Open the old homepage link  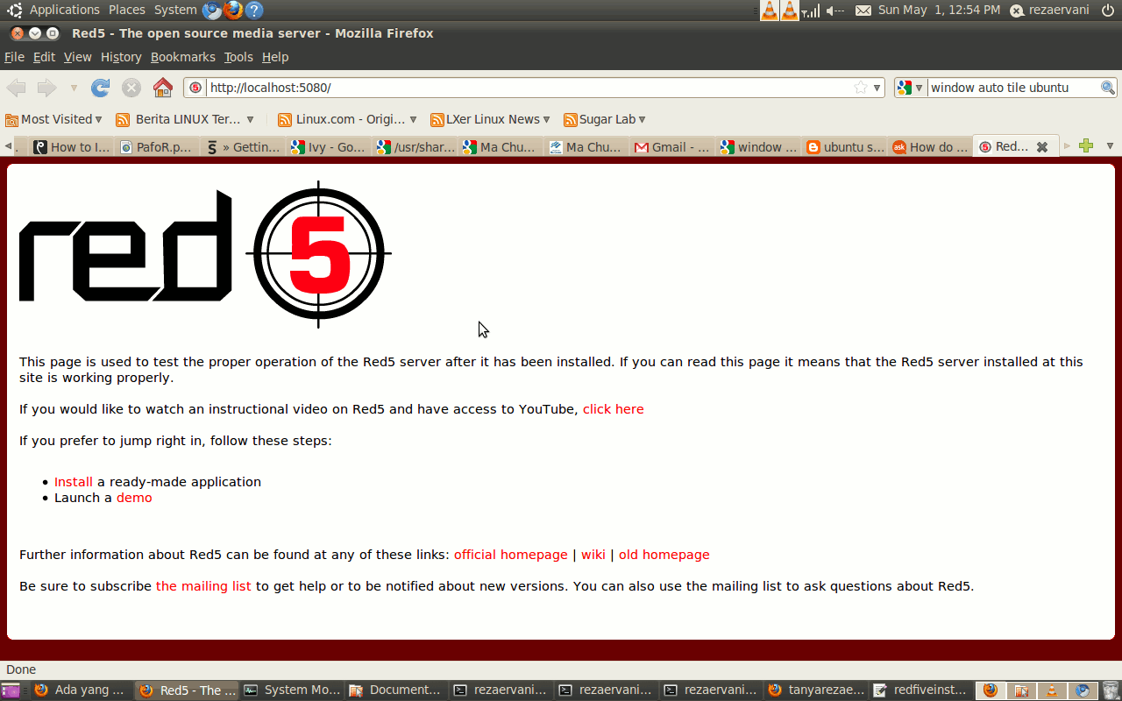(x=664, y=555)
